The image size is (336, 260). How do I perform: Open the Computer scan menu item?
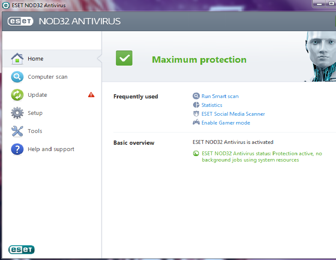[47, 77]
